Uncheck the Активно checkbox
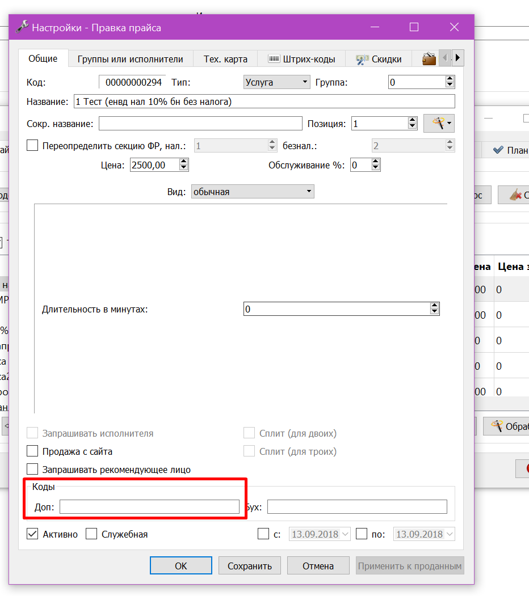 (x=32, y=534)
